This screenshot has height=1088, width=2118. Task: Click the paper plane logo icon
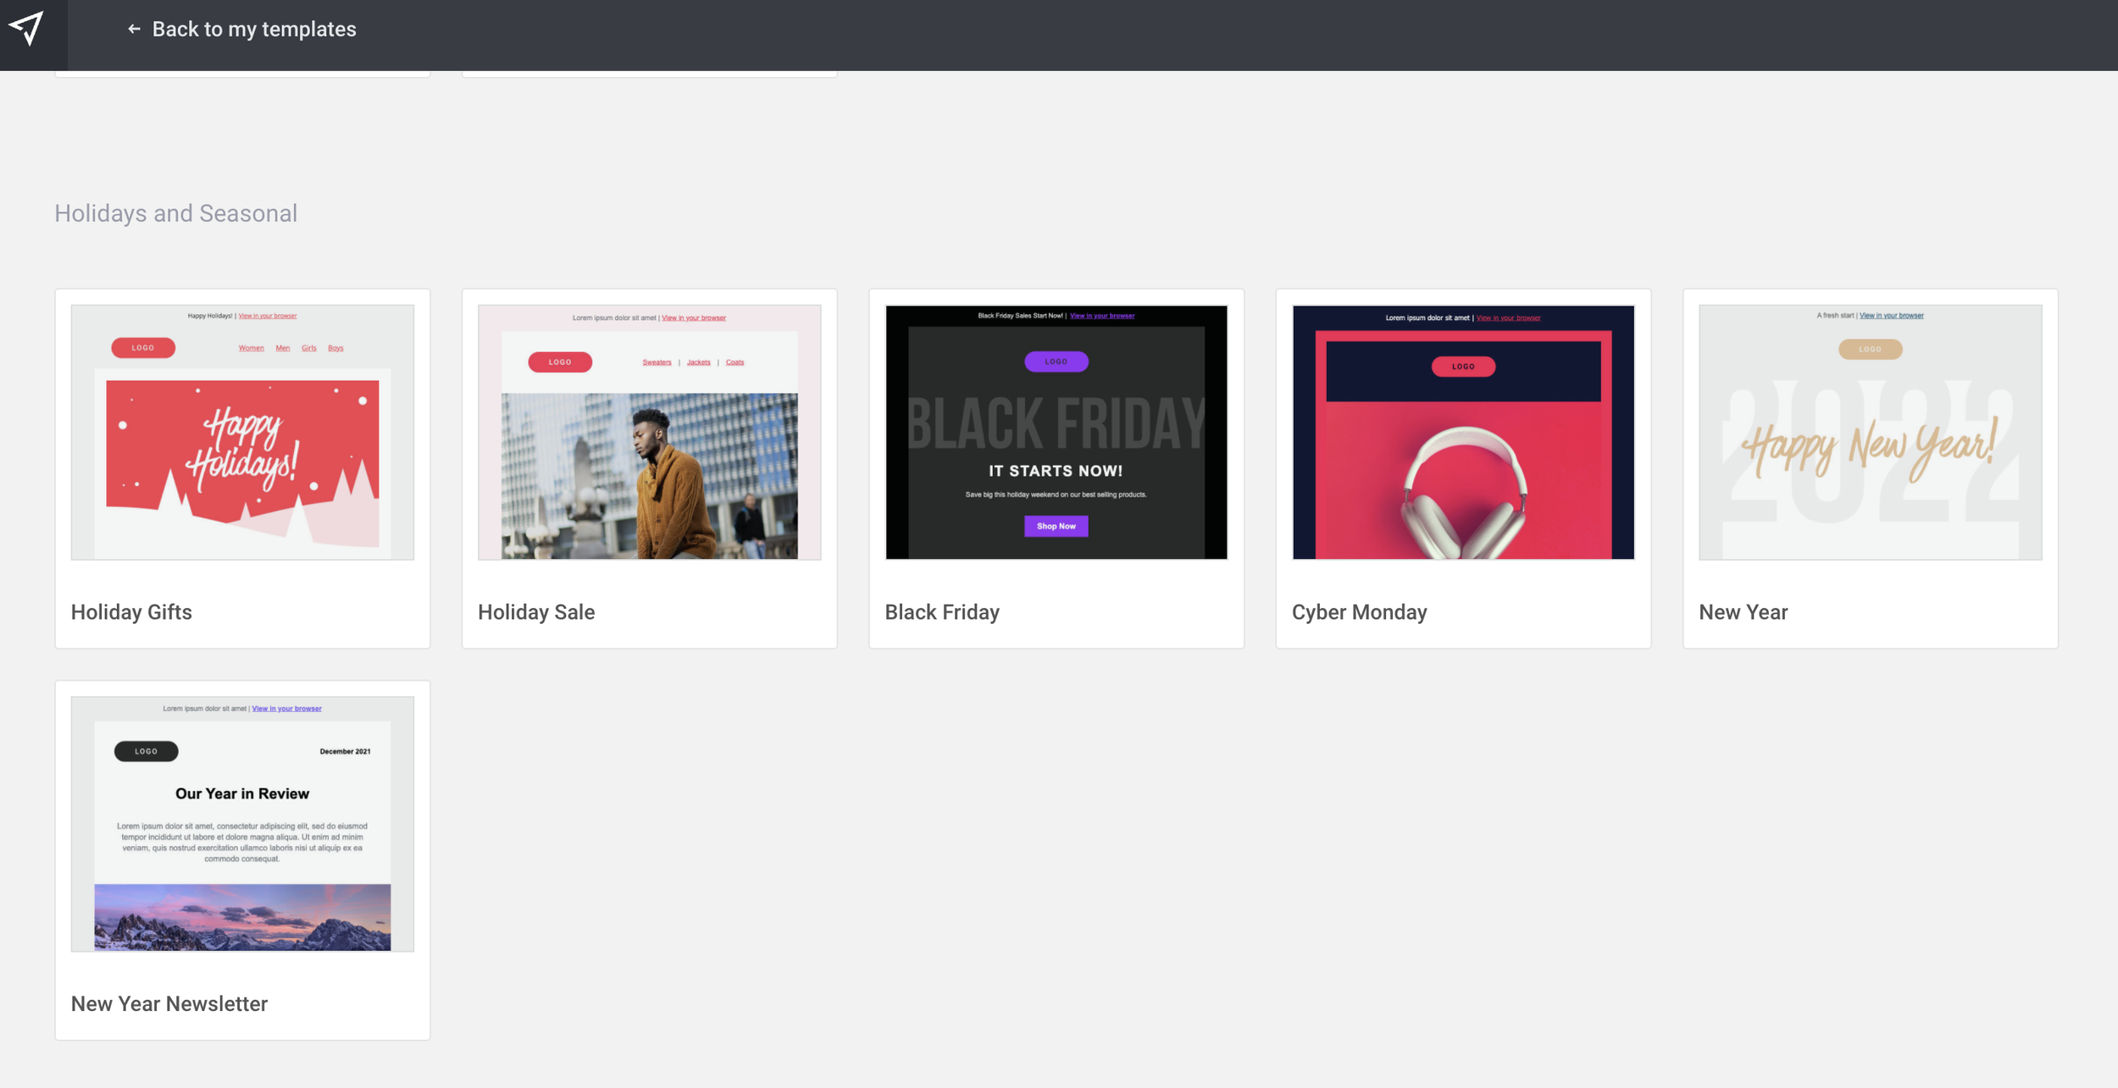point(27,28)
